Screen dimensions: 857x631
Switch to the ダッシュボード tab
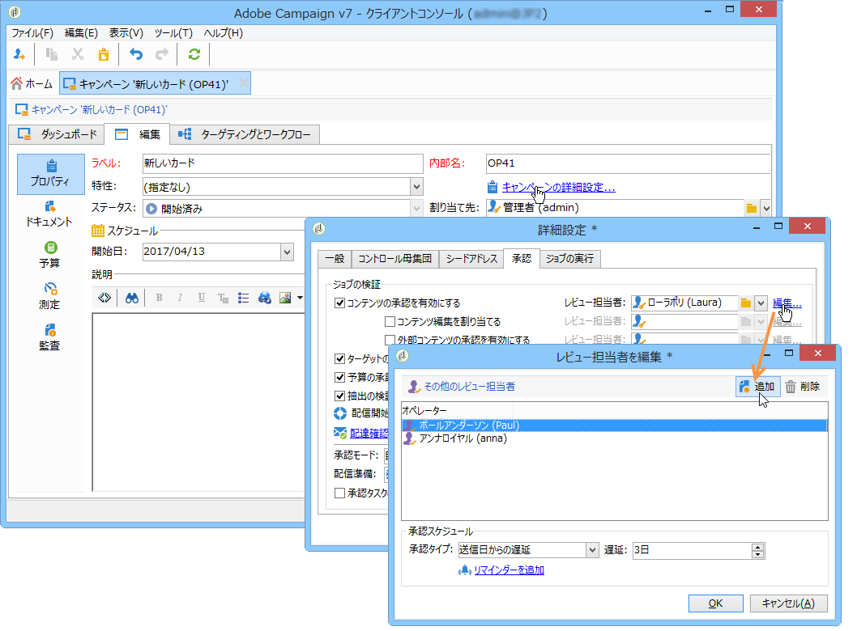point(57,134)
